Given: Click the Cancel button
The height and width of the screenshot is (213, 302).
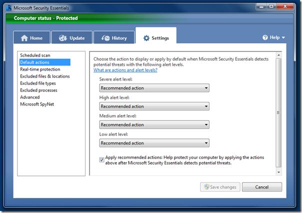Looking at the screenshot, I should pyautogui.click(x=262, y=187).
